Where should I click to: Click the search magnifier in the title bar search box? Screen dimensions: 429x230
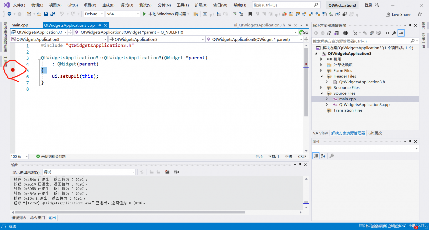tap(316, 5)
